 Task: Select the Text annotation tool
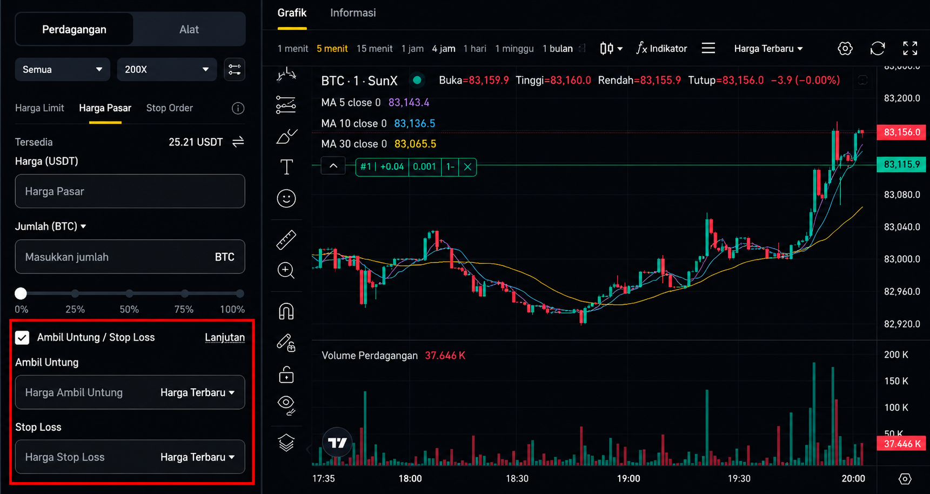point(286,167)
